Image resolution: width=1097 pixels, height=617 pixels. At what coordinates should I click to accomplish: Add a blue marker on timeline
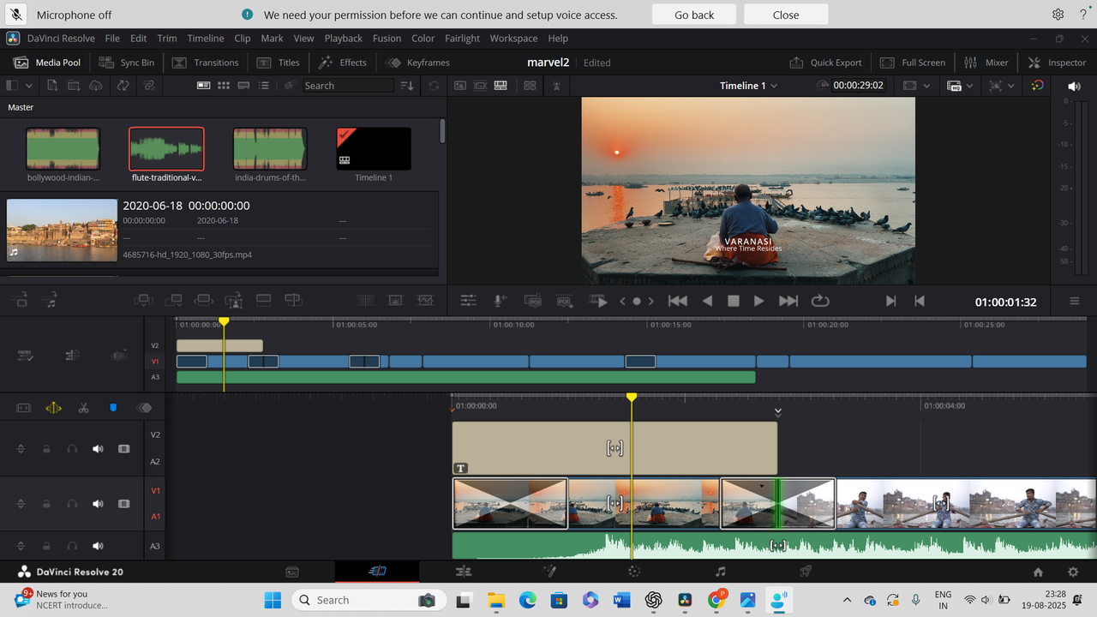(x=113, y=408)
